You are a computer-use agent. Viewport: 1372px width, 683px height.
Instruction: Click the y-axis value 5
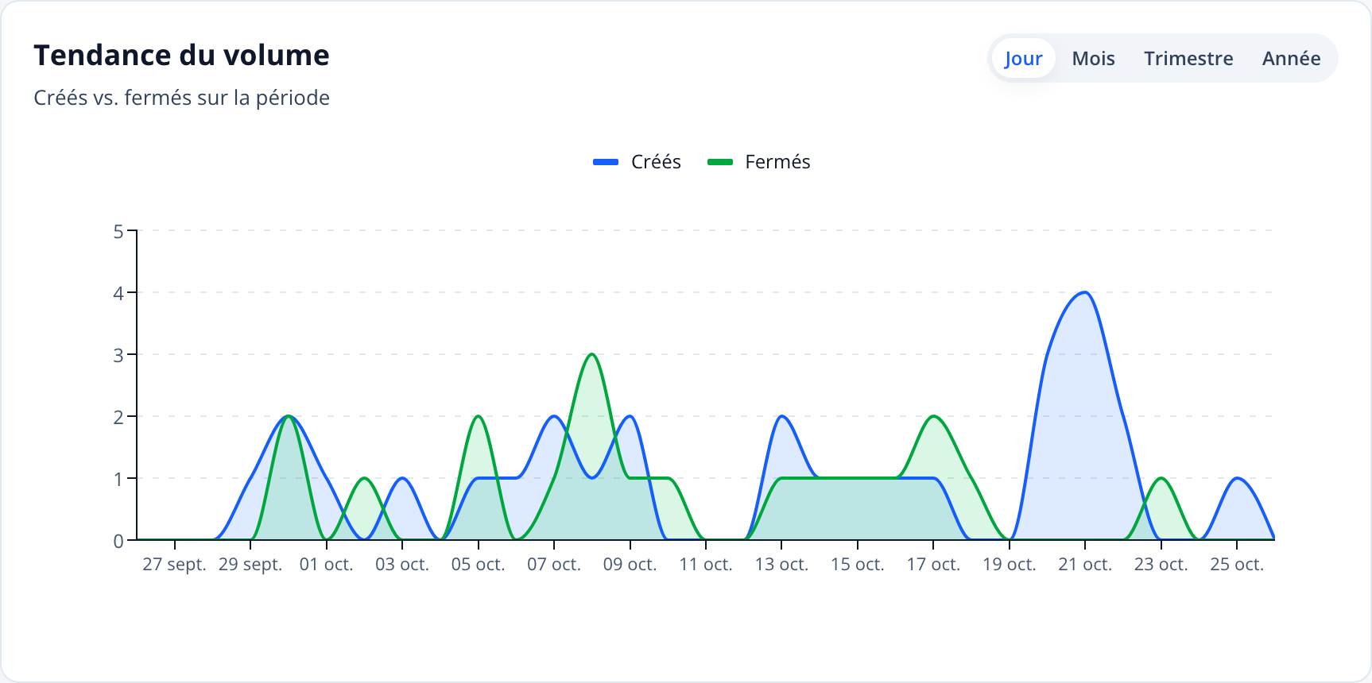click(x=118, y=231)
